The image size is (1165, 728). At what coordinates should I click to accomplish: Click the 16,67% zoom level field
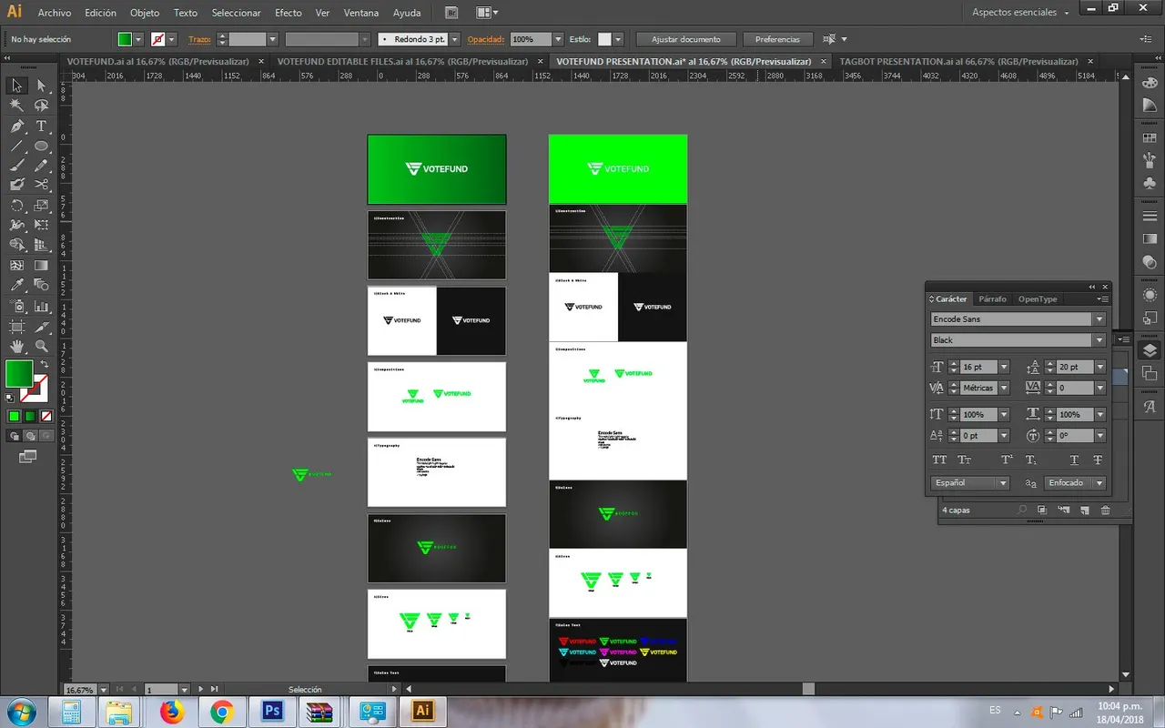pos(79,690)
